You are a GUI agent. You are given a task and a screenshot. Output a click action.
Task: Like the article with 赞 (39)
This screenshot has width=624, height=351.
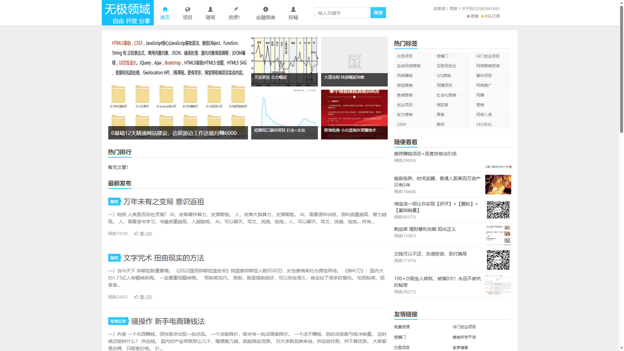143,234
